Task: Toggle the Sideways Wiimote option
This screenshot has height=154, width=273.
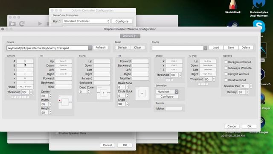Action: pos(226,68)
